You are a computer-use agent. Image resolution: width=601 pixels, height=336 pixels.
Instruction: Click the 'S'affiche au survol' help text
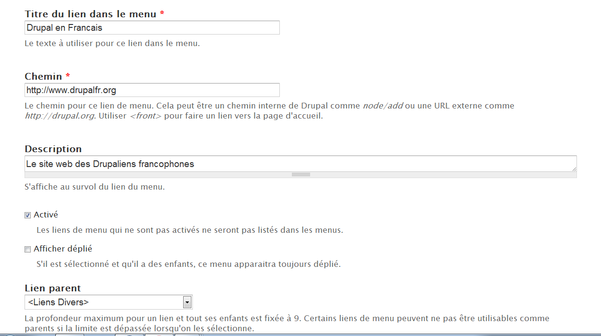point(95,187)
